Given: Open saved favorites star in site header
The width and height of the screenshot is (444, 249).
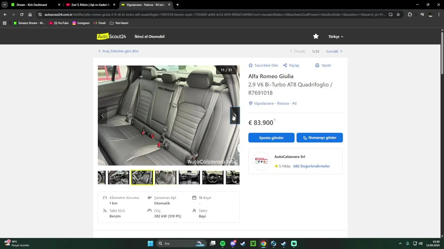Looking at the screenshot, I should pos(316,36).
